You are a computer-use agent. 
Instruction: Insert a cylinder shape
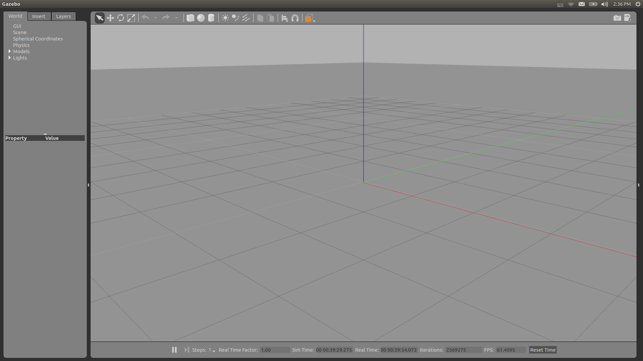coord(211,18)
